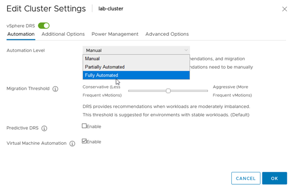Image resolution: width=294 pixels, height=190 pixels.
Task: Click the OK button
Action: 274,179
